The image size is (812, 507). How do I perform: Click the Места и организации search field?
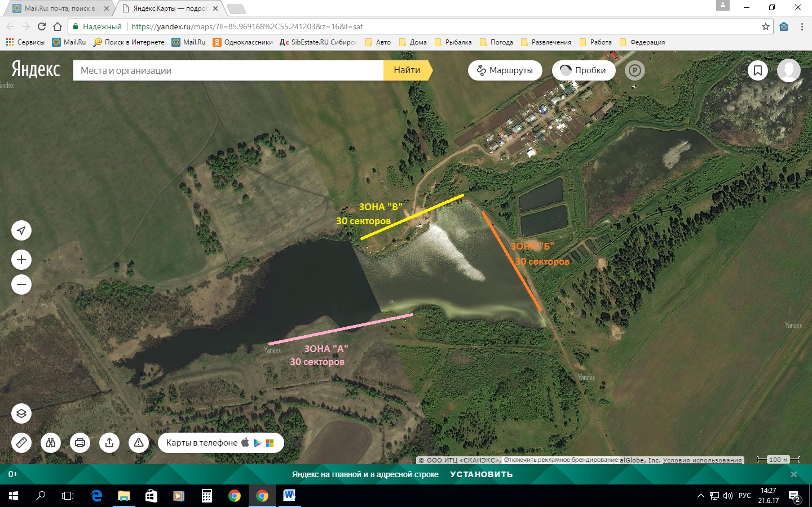point(228,70)
